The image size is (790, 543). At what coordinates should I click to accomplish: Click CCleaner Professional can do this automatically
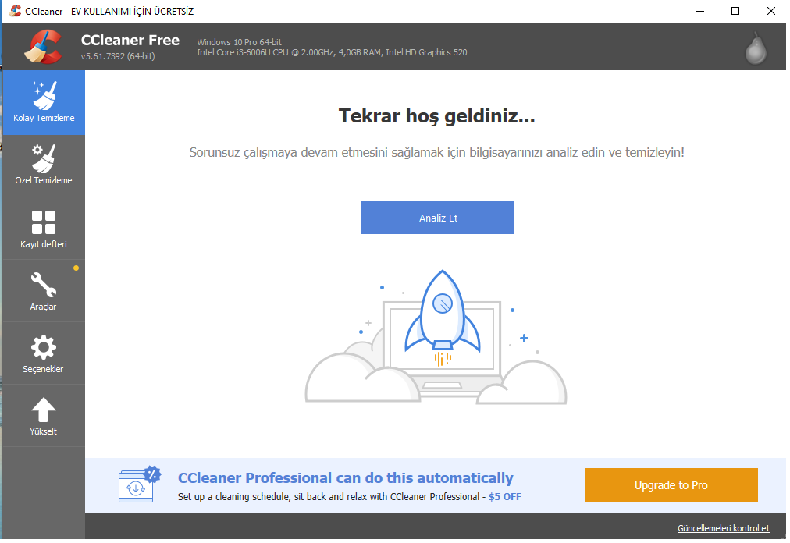(346, 477)
